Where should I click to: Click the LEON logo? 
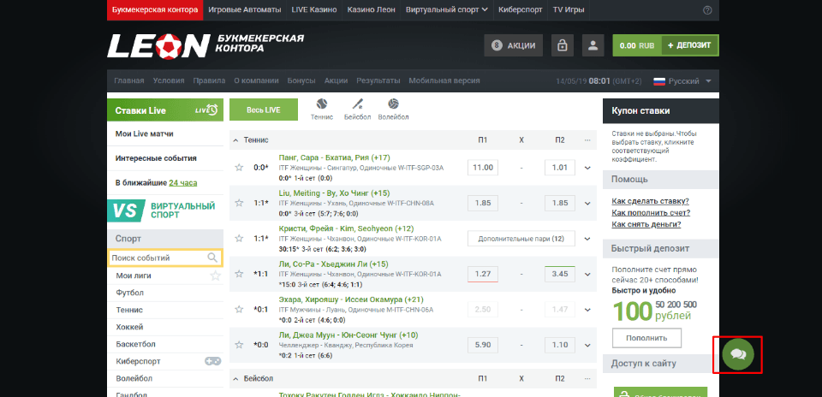pos(158,45)
